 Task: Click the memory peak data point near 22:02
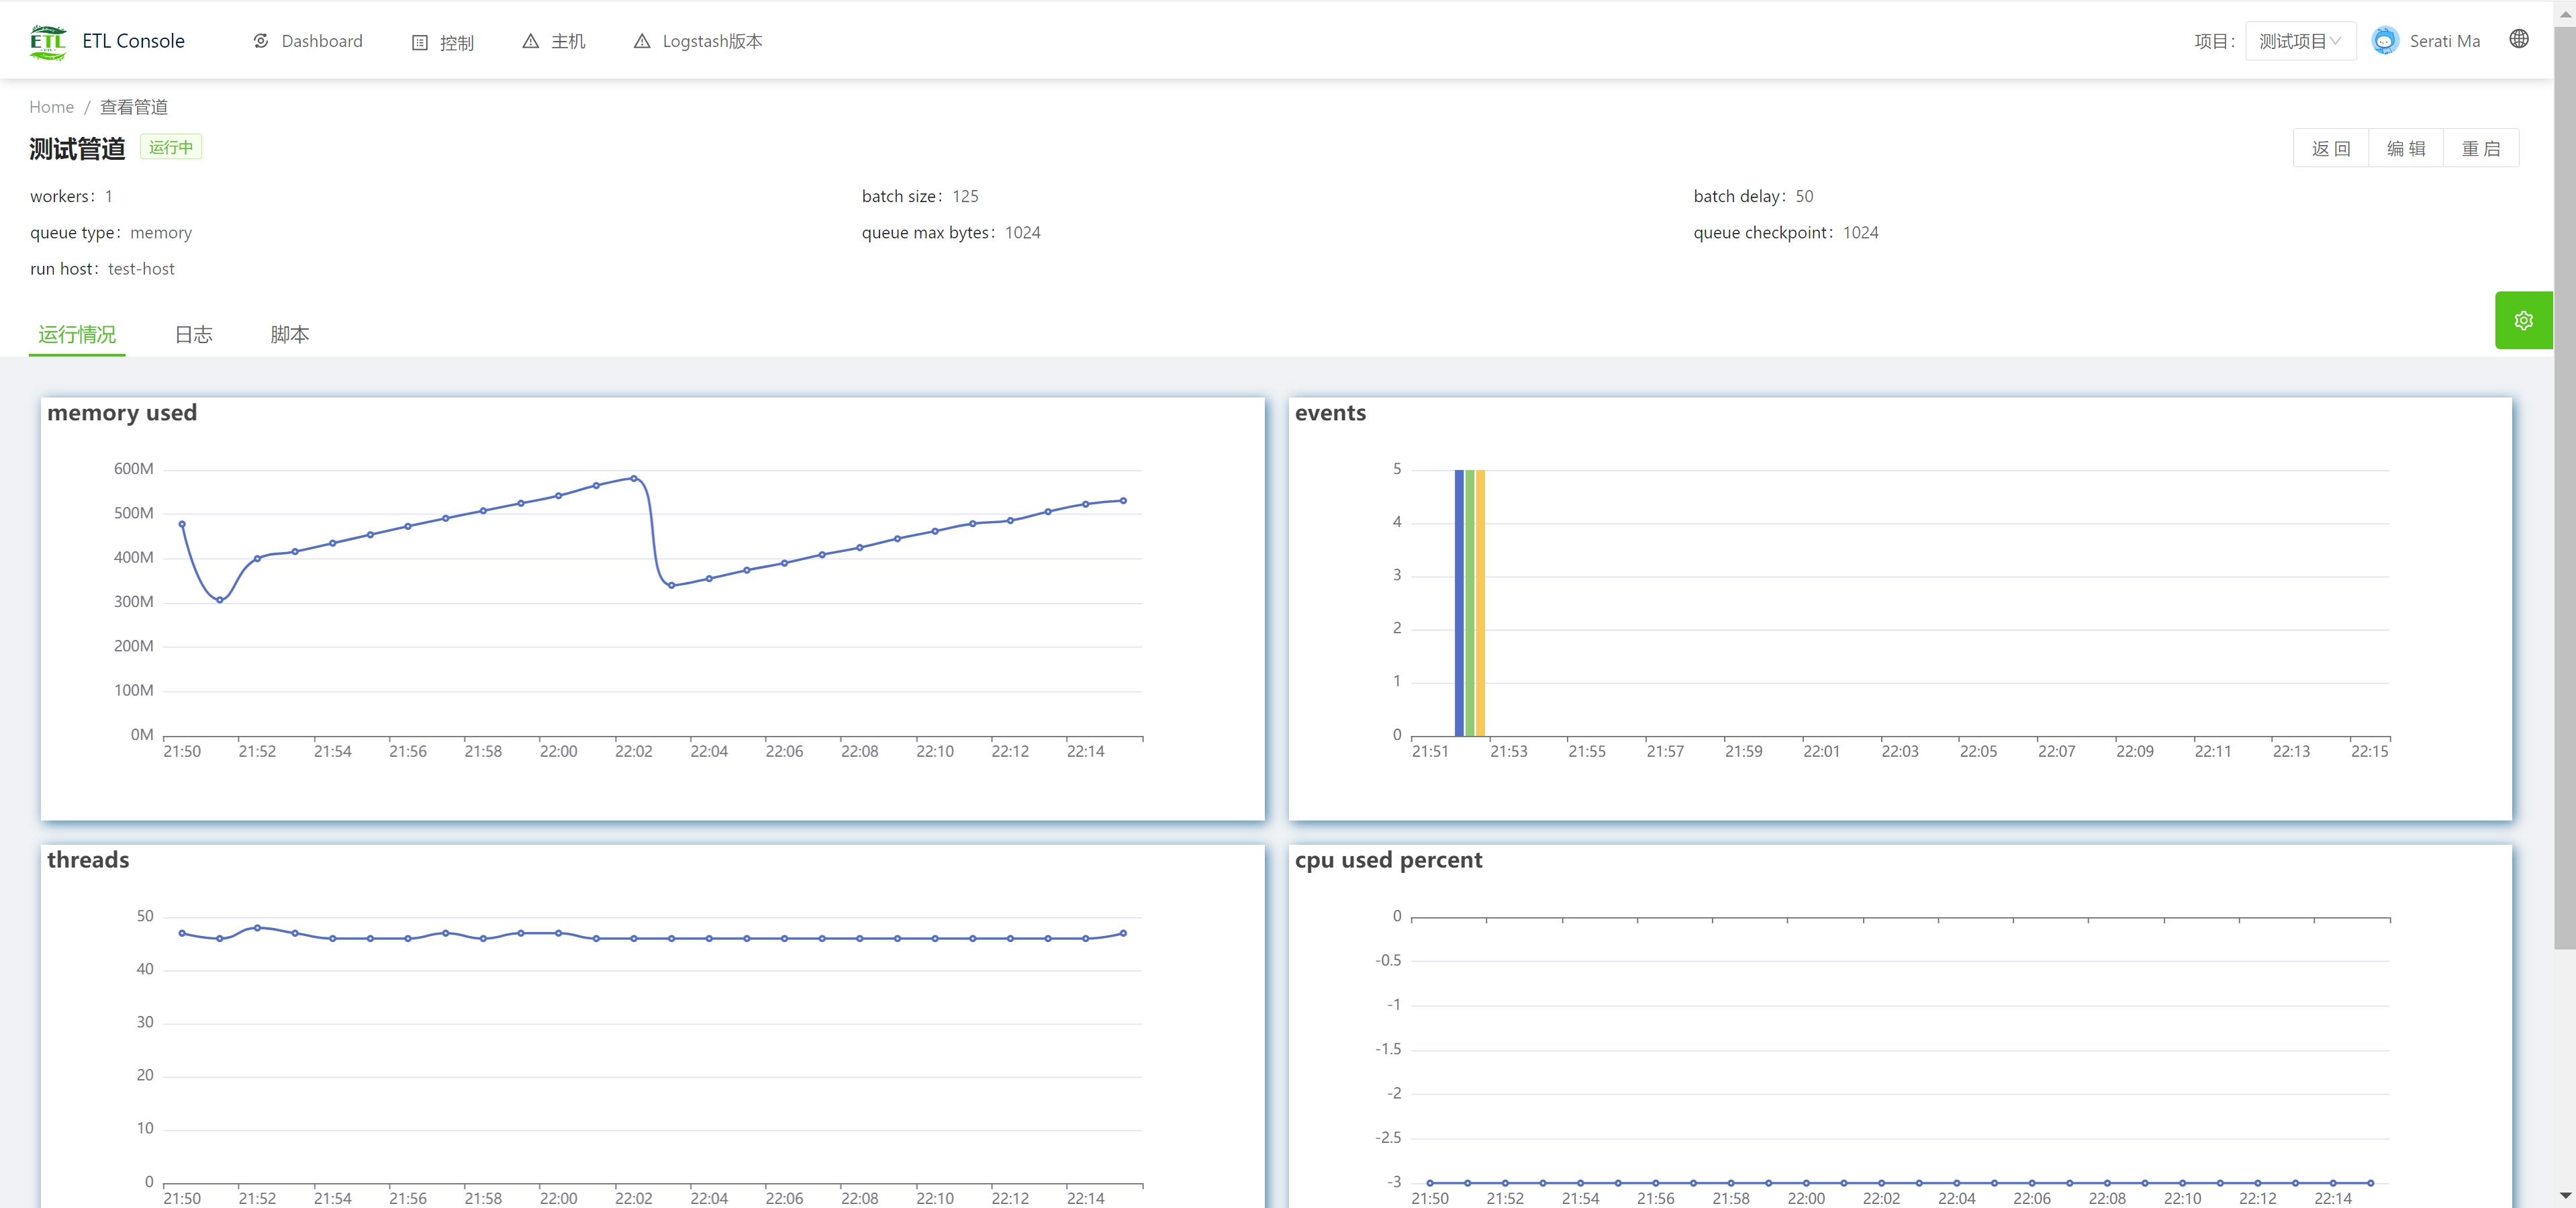click(x=634, y=478)
